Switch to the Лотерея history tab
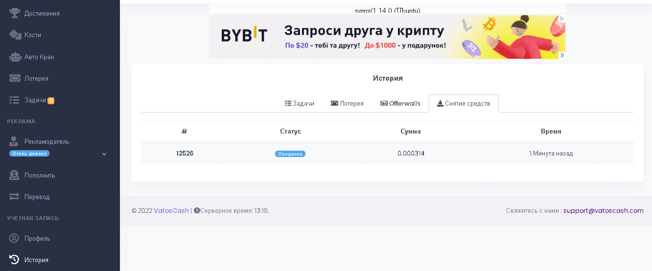The height and width of the screenshot is (271, 652). [x=347, y=104]
